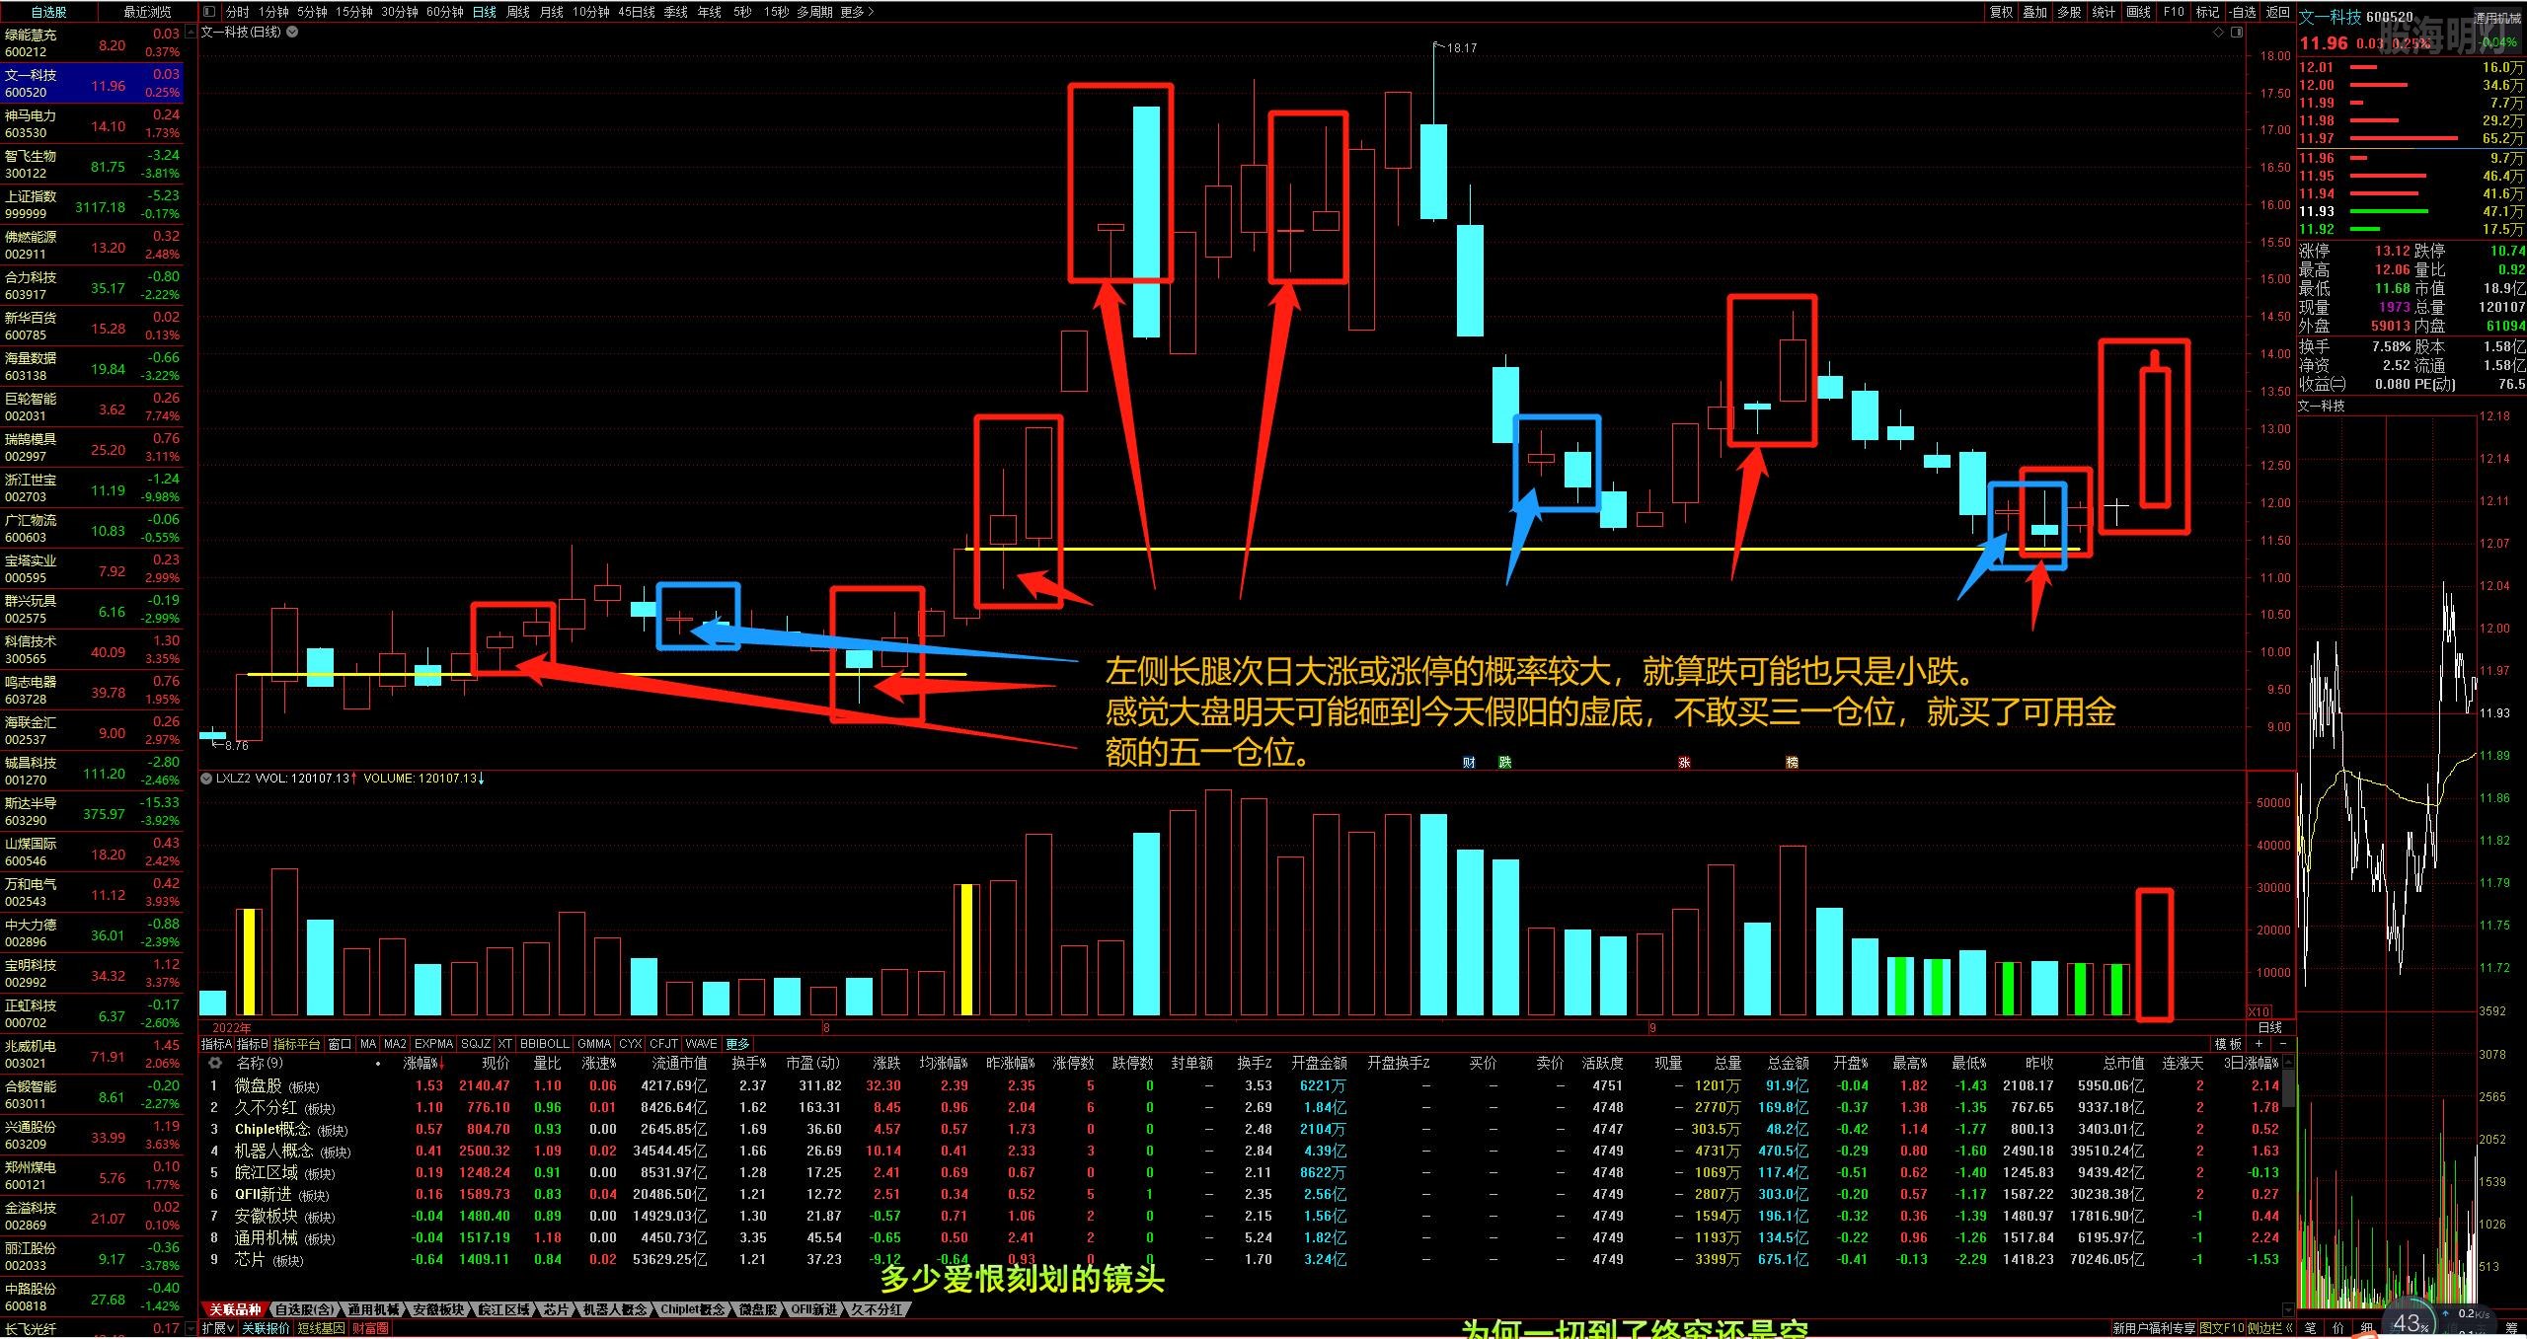Open the 新用户福利专享 promotion link
Screen dimensions: 2527x1339
coord(2155,1328)
